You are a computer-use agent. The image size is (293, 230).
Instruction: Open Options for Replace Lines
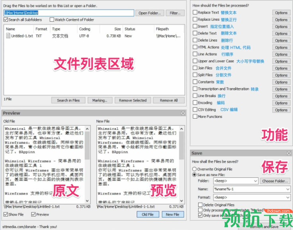[x=281, y=20]
